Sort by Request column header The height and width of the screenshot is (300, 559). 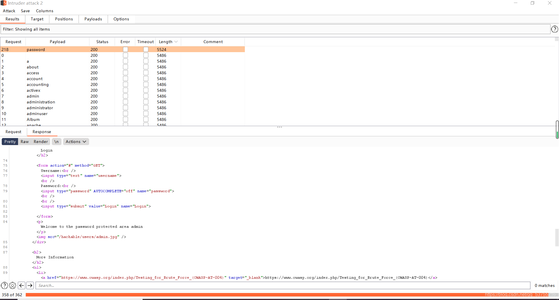pyautogui.click(x=13, y=42)
